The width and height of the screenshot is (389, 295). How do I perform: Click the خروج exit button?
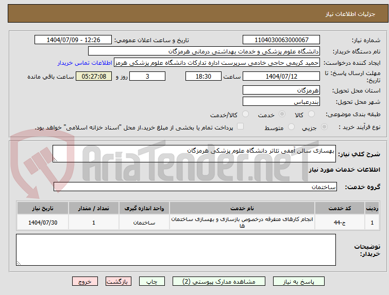(x=85, y=282)
